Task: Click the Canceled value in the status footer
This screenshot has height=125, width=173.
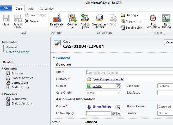Action: [x=91, y=122]
